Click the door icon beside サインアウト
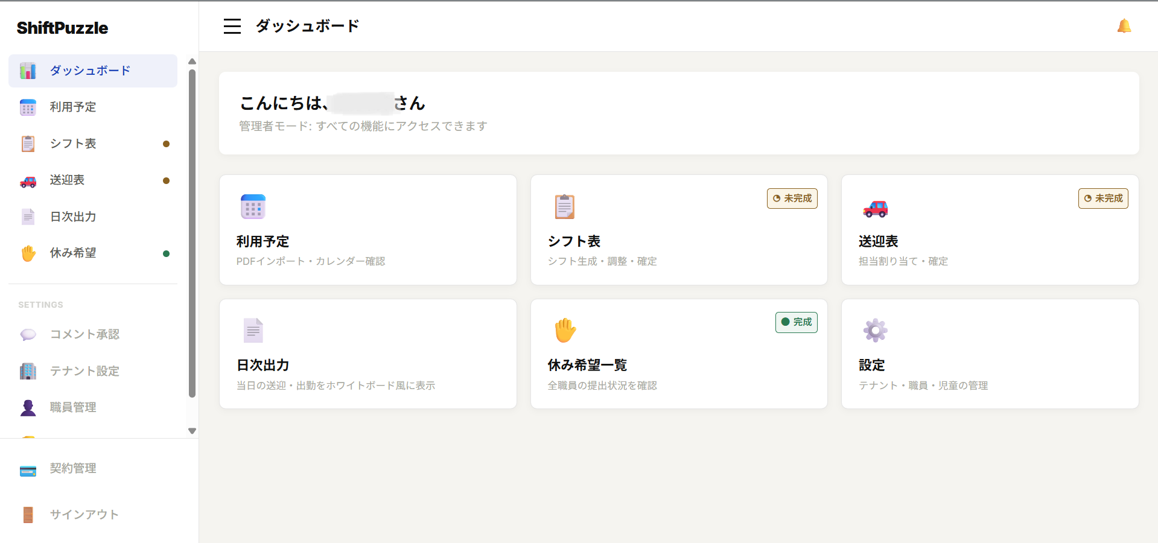1158x543 pixels. (28, 515)
